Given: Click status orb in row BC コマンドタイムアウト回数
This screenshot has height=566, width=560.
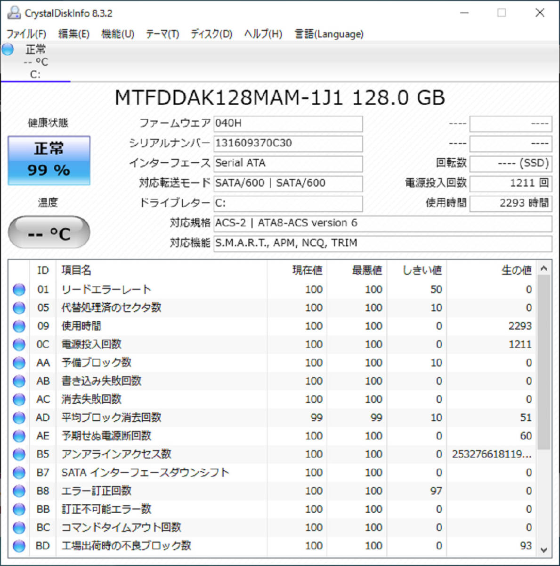Looking at the screenshot, I should tap(19, 528).
